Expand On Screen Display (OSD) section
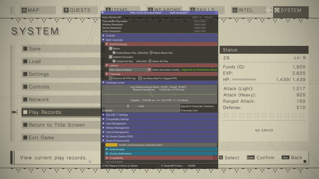This screenshot has width=319, height=179. [159, 136]
